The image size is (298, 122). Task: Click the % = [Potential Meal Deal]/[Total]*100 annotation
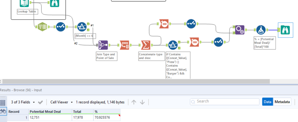tap(265, 43)
